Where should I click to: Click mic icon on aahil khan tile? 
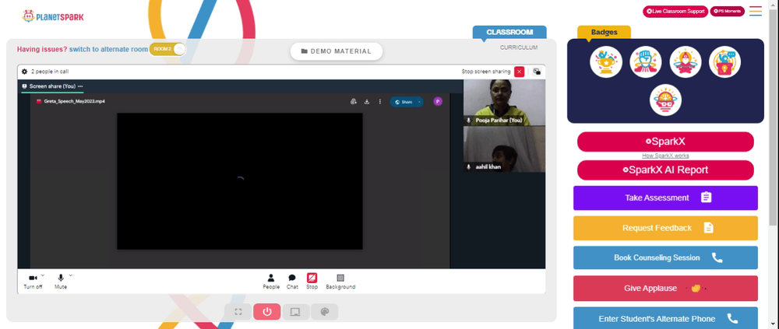coord(468,167)
